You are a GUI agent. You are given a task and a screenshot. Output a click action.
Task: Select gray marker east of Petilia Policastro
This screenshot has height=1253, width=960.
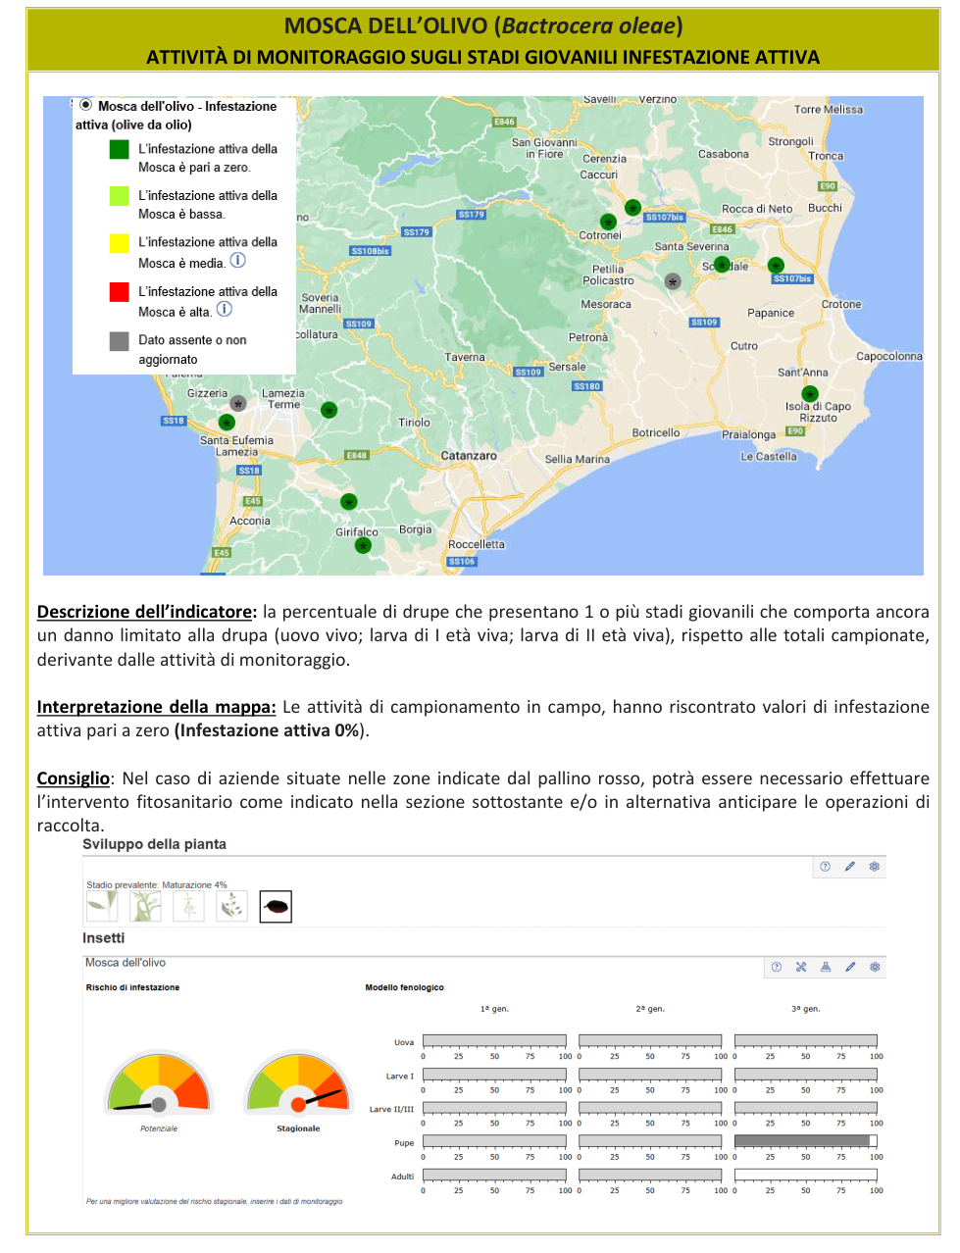(x=673, y=281)
